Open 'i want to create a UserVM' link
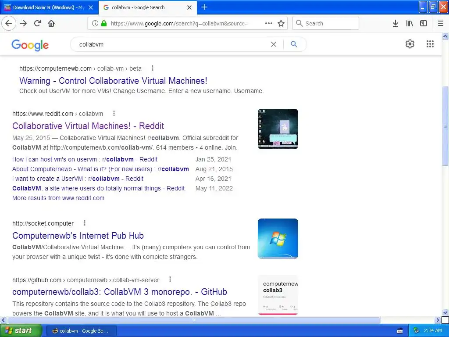This screenshot has width=449, height=337. (78, 179)
